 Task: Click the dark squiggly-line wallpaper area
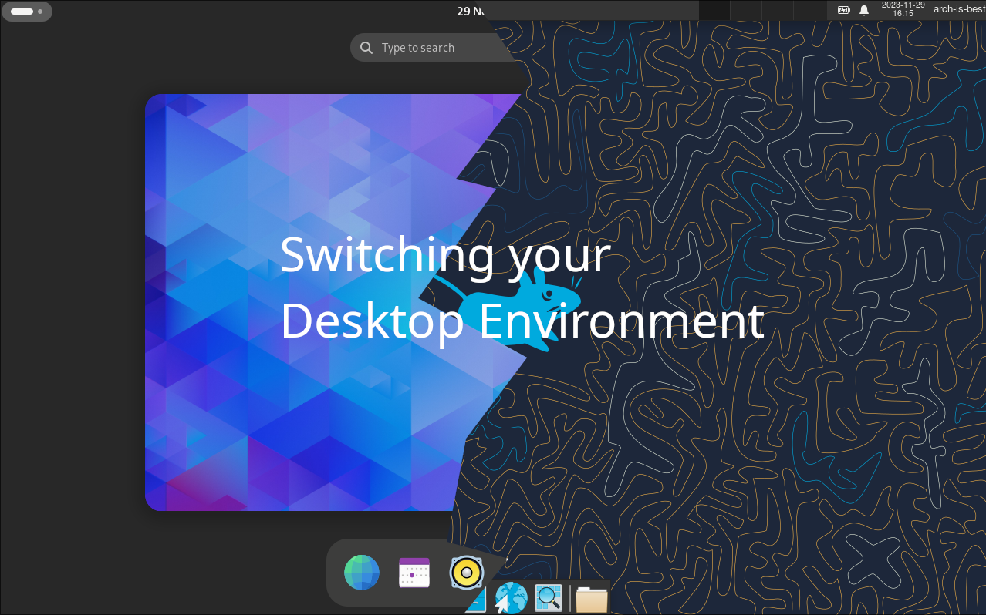772,462
